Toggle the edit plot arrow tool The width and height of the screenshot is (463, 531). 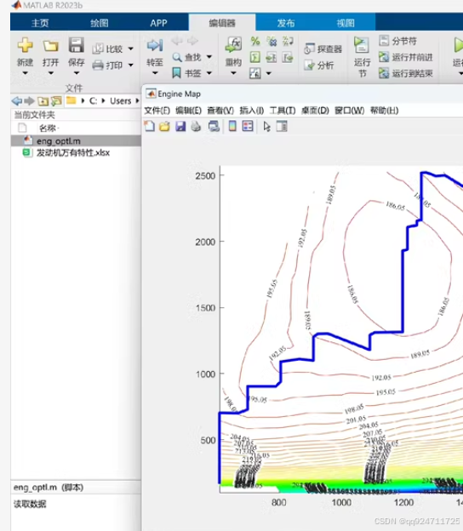click(267, 126)
